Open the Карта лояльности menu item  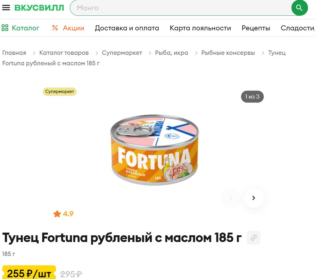pos(200,28)
